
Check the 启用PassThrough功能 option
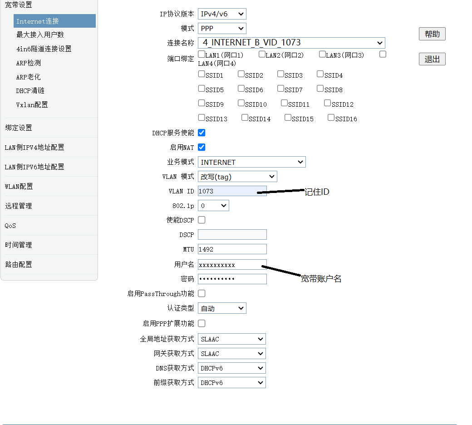[x=202, y=293]
